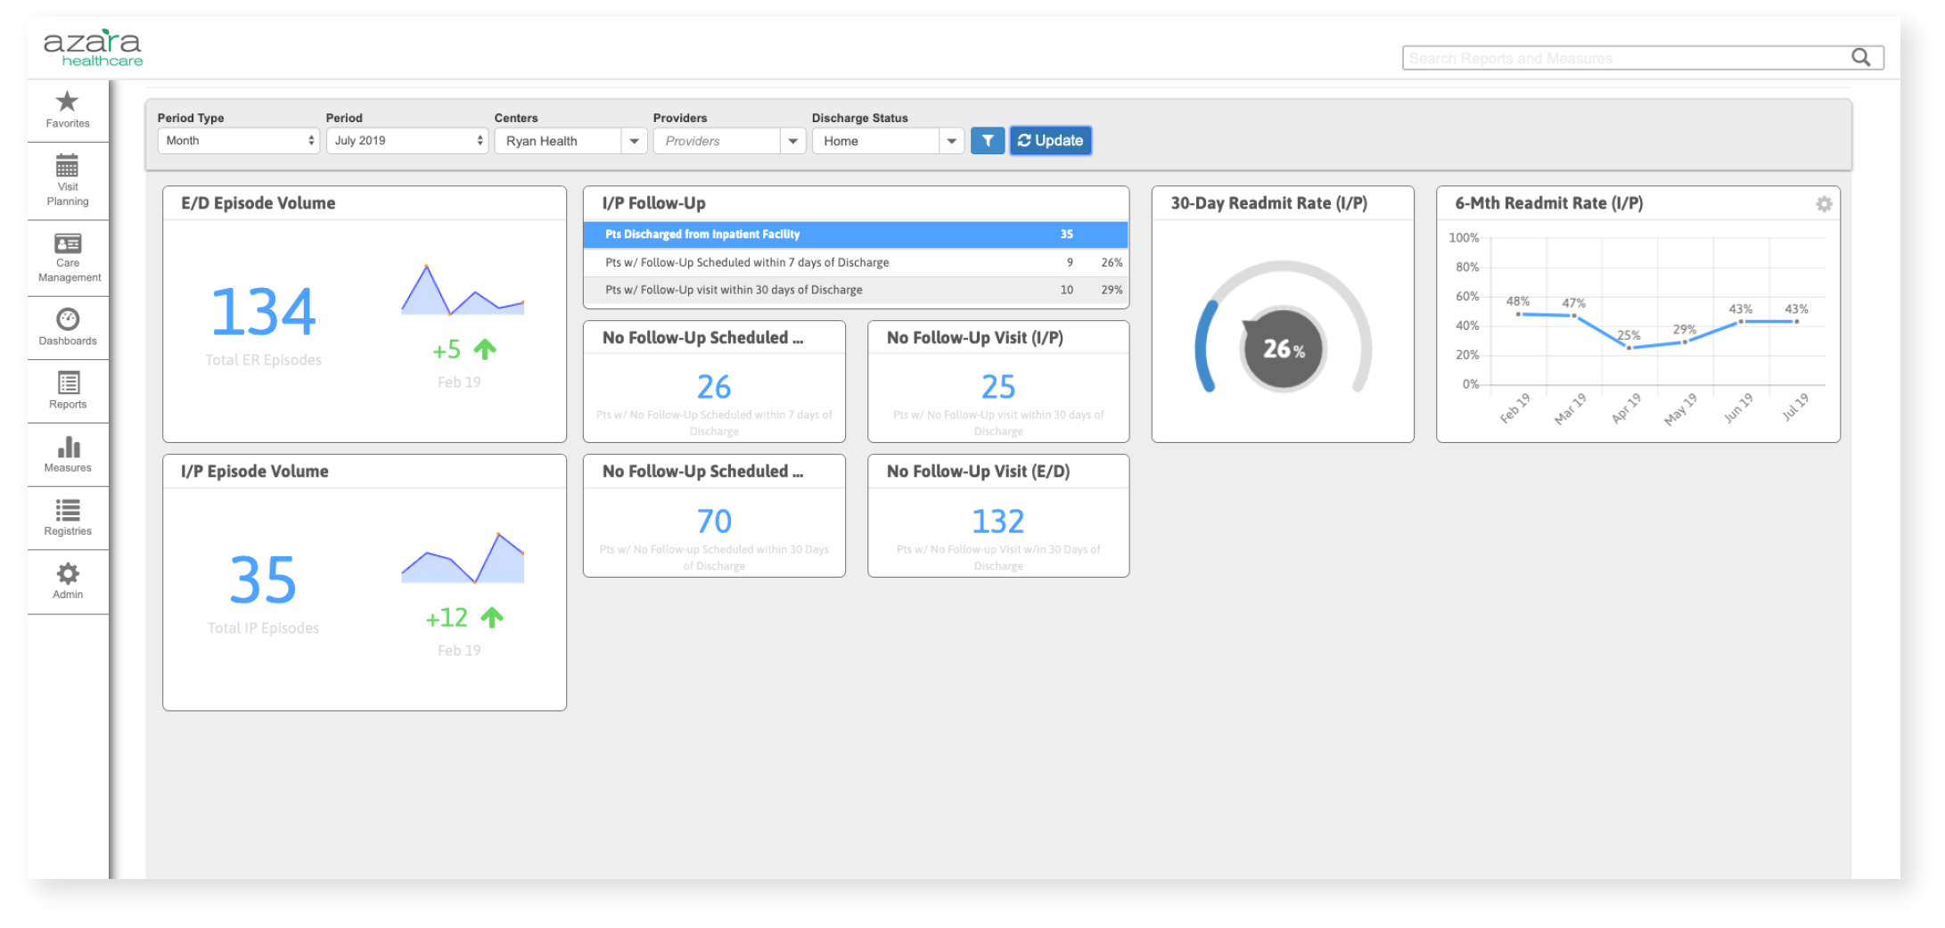Change the Period from July 2019
The width and height of the screenshot is (1945, 928).
(x=406, y=140)
